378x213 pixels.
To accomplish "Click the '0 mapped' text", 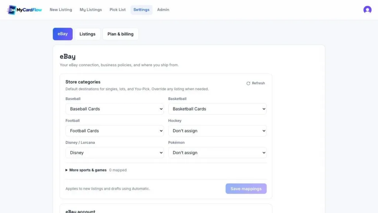I will [x=118, y=170].
